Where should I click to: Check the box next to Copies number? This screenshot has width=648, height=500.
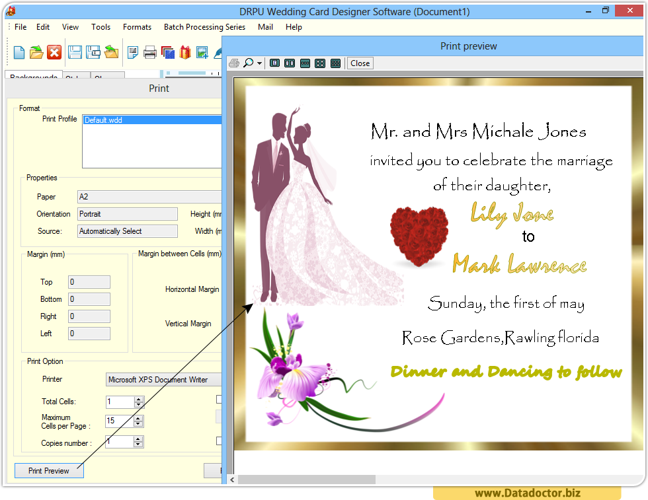click(x=218, y=439)
